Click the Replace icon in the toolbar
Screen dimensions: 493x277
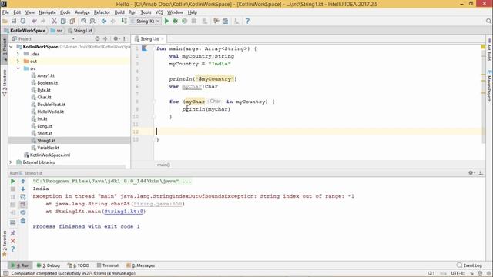[92, 21]
